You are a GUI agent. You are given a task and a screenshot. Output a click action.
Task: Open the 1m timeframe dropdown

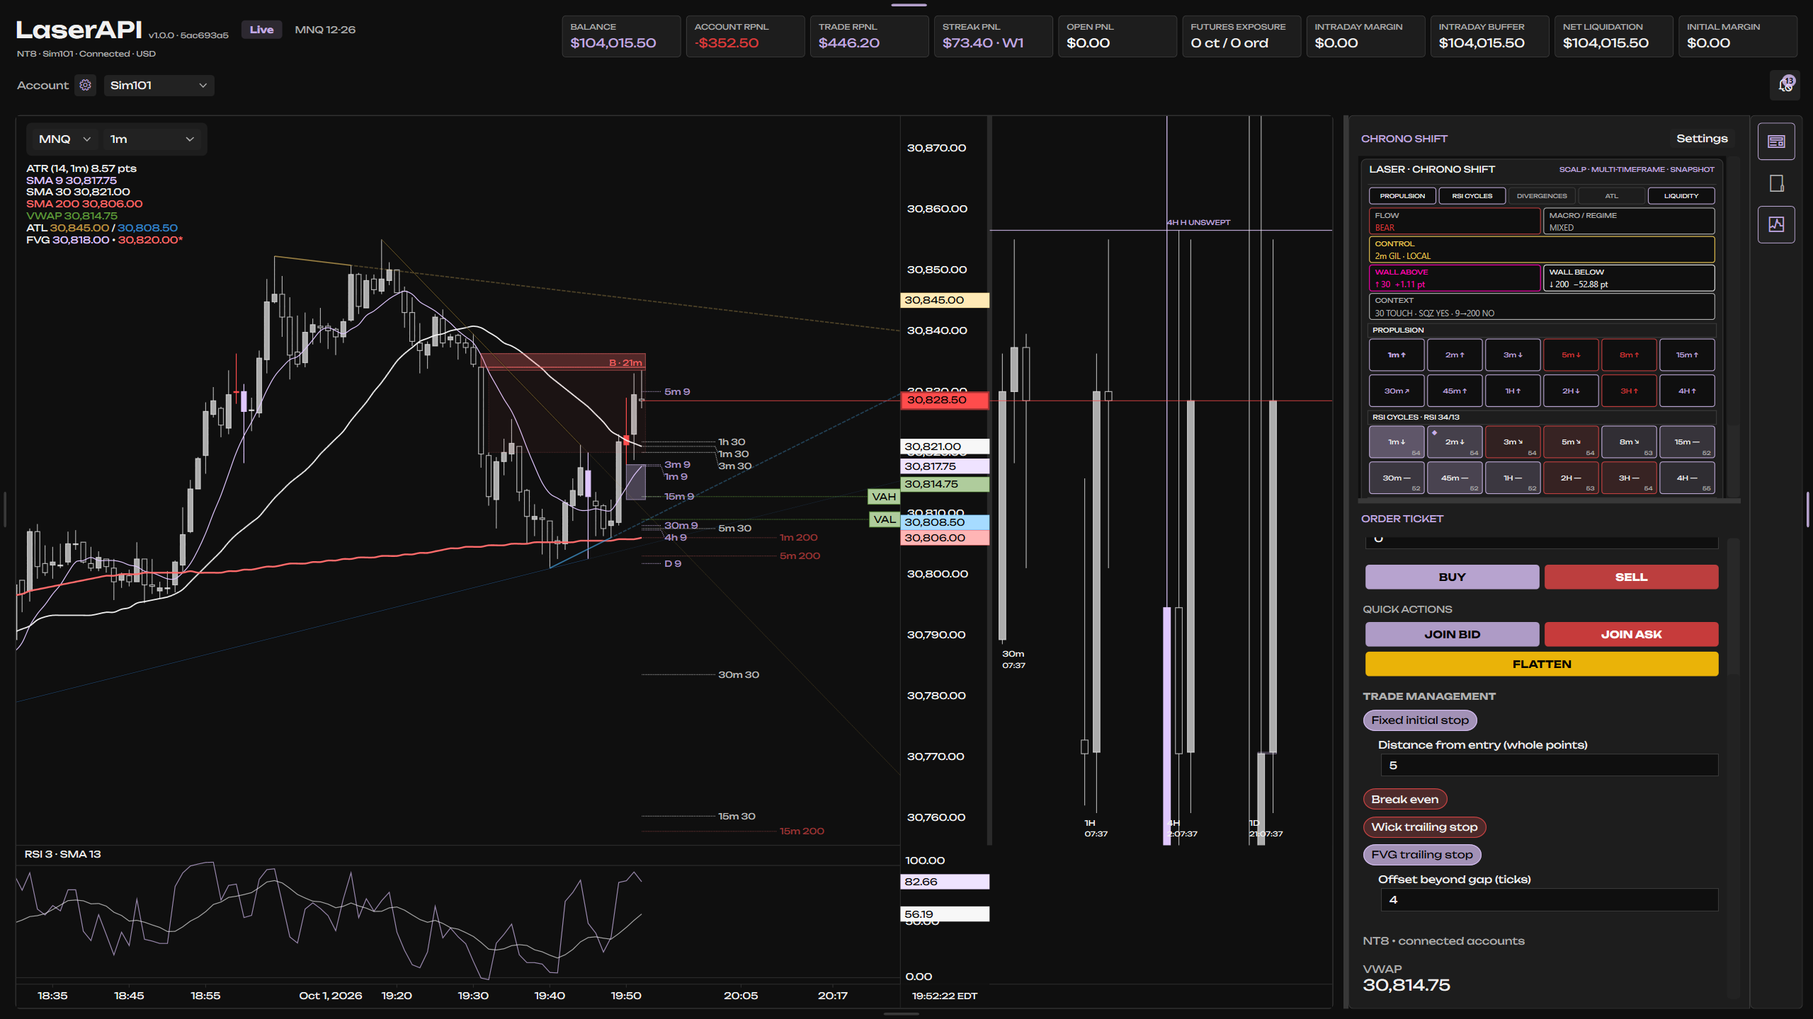(152, 139)
